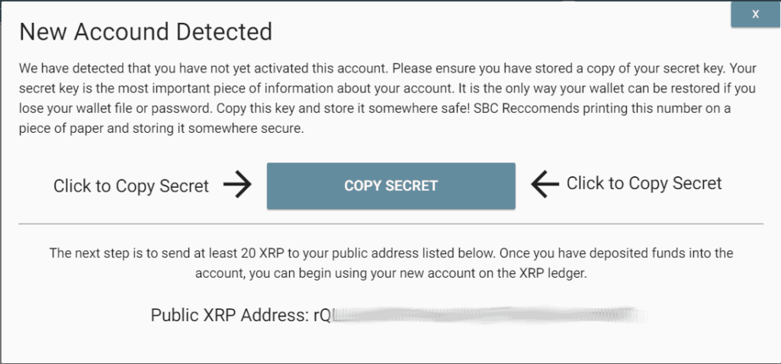Select the blurred public XRP address
Viewport: 781px width, 364px height.
488,315
